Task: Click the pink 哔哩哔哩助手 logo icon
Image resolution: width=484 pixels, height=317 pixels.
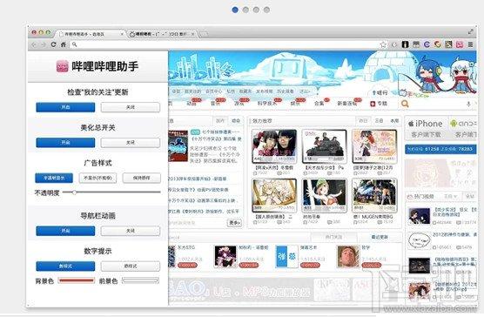Action: point(62,66)
